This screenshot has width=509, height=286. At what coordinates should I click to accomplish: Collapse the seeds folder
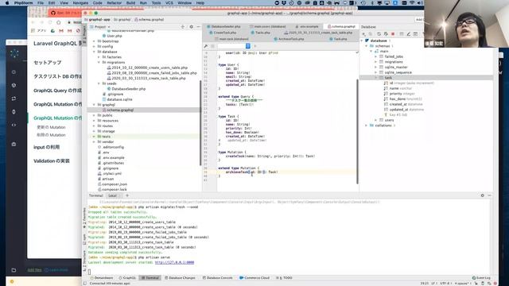(x=99, y=83)
